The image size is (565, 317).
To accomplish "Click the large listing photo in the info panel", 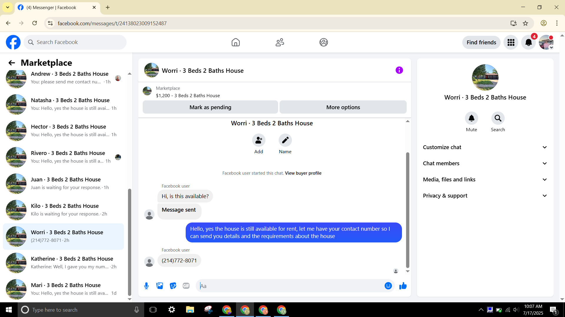I will pyautogui.click(x=485, y=77).
